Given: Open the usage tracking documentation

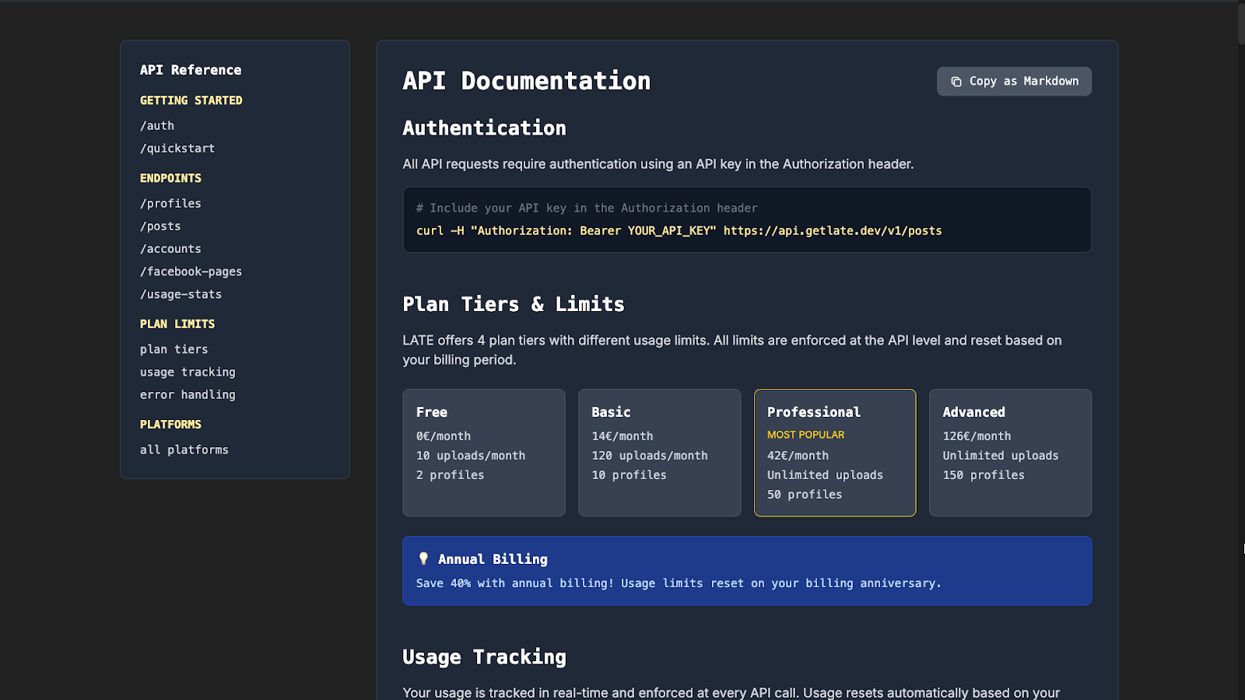Looking at the screenshot, I should click(x=187, y=372).
